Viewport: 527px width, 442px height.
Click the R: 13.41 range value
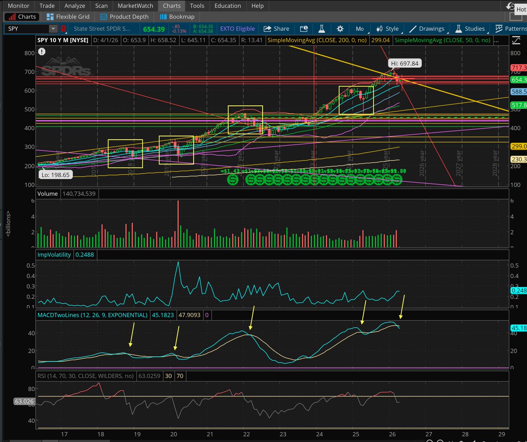252,40
